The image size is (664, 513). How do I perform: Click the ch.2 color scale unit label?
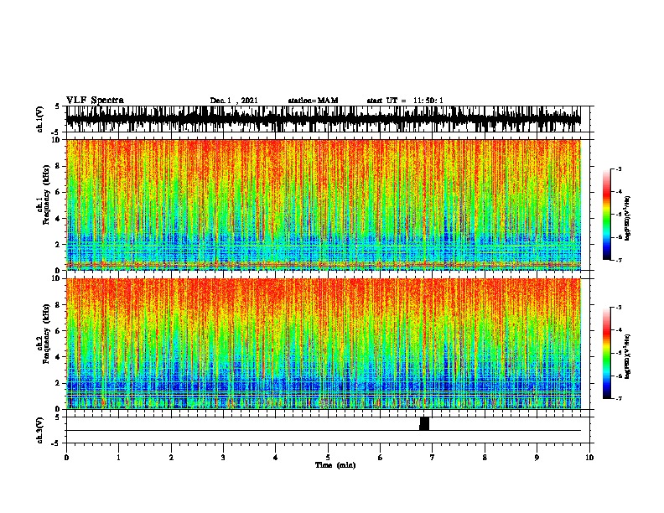click(x=628, y=356)
